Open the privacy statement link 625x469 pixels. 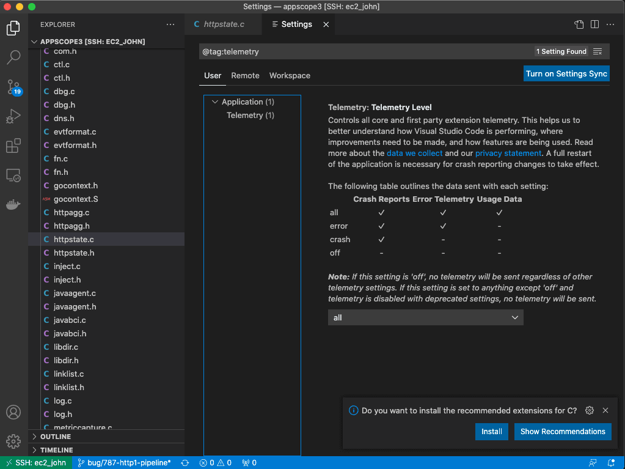508,153
